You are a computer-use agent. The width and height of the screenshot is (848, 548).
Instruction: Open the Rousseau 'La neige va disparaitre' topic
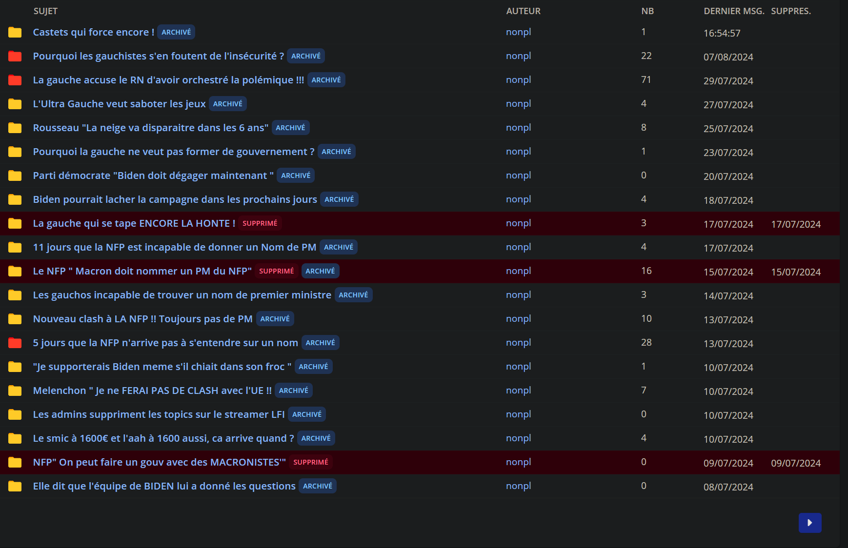[151, 128]
